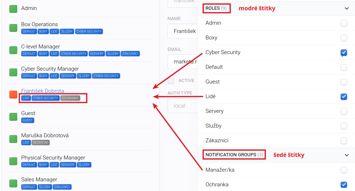Click the green status icon next to Guest

coord(13,116)
